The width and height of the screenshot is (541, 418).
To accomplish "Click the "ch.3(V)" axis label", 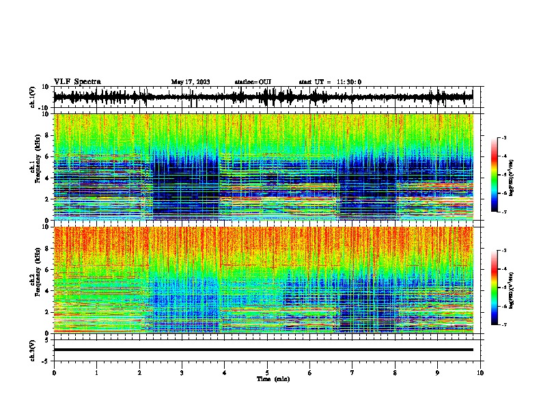I will pyautogui.click(x=33, y=350).
